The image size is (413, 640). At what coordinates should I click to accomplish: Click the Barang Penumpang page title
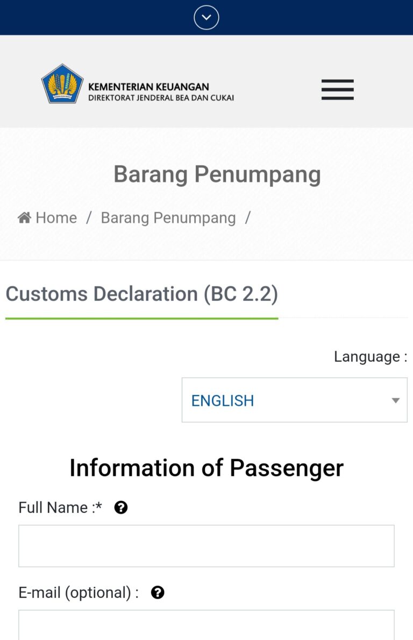217,174
